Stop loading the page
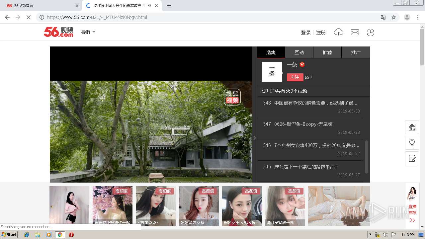Image resolution: width=425 pixels, height=239 pixels. click(29, 17)
